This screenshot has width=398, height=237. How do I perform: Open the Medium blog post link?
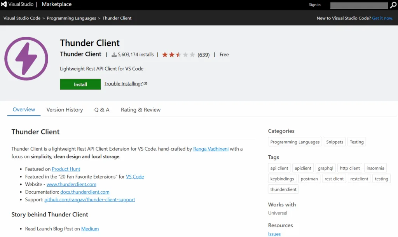(90, 229)
